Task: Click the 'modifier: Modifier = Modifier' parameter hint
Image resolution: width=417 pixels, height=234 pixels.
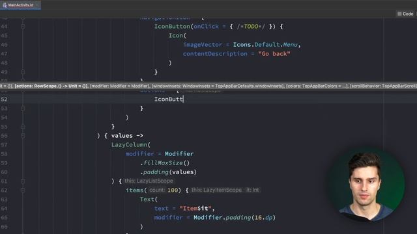Action: [x=119, y=86]
